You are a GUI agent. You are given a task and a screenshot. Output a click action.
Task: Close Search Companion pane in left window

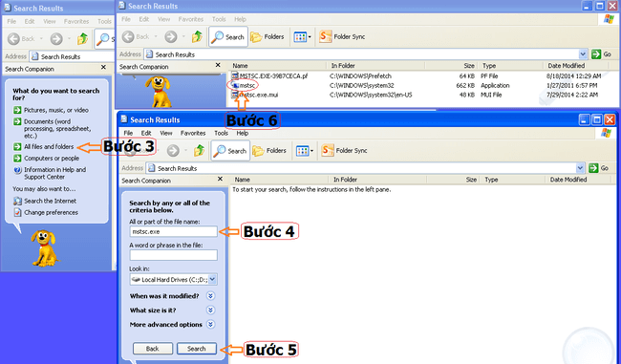[103, 67]
